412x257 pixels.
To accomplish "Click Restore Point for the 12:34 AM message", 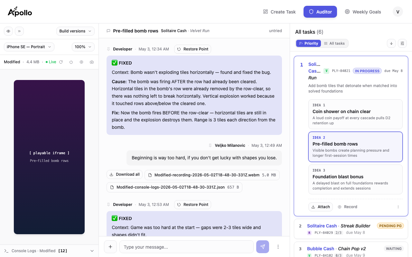I will (x=193, y=49).
